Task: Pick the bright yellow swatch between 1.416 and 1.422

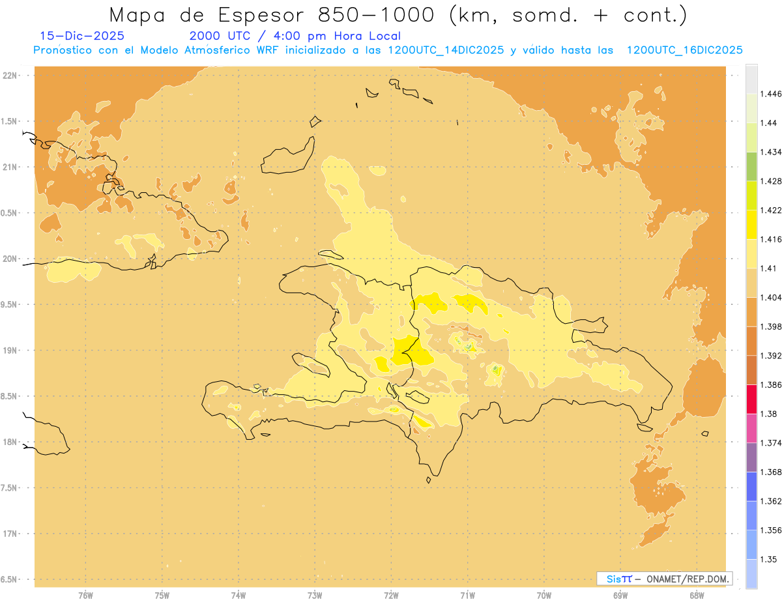Action: tap(751, 225)
